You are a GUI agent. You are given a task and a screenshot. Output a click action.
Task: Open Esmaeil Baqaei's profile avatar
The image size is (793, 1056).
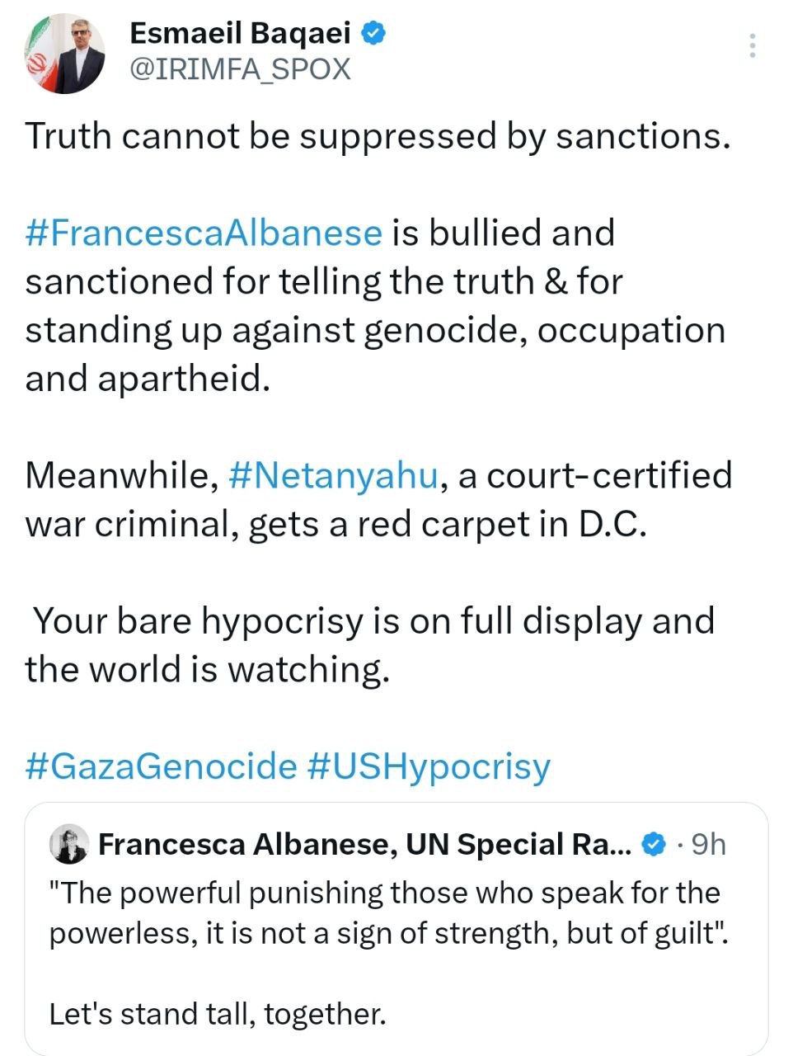64,53
